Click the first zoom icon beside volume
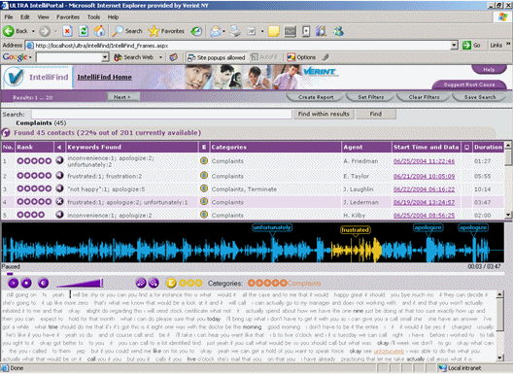Screen dimensions: 513x374 point(141,283)
